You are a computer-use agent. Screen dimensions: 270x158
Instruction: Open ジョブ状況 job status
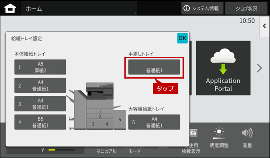coord(246,8)
